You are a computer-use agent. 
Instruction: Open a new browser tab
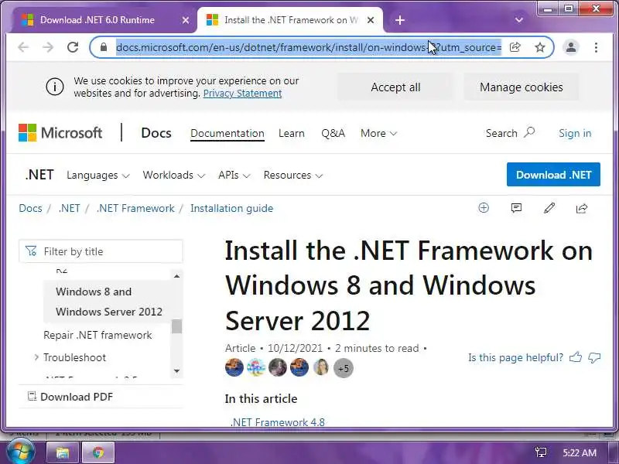coord(400,20)
